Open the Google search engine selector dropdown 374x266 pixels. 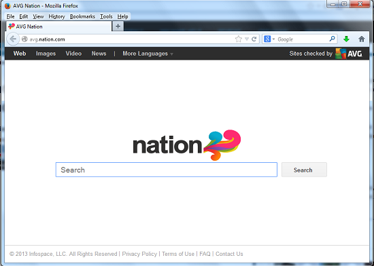point(269,39)
